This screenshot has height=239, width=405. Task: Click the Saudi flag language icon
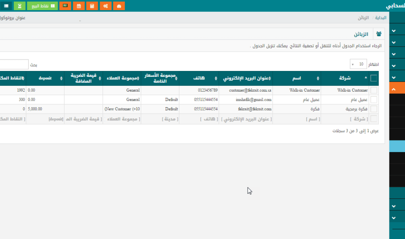tap(65, 6)
